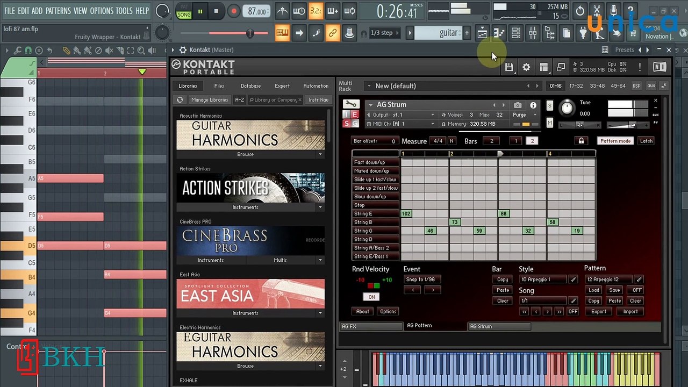Image resolution: width=688 pixels, height=387 pixels.
Task: Toggle Kontakt minimized view icon
Action: click(561, 67)
